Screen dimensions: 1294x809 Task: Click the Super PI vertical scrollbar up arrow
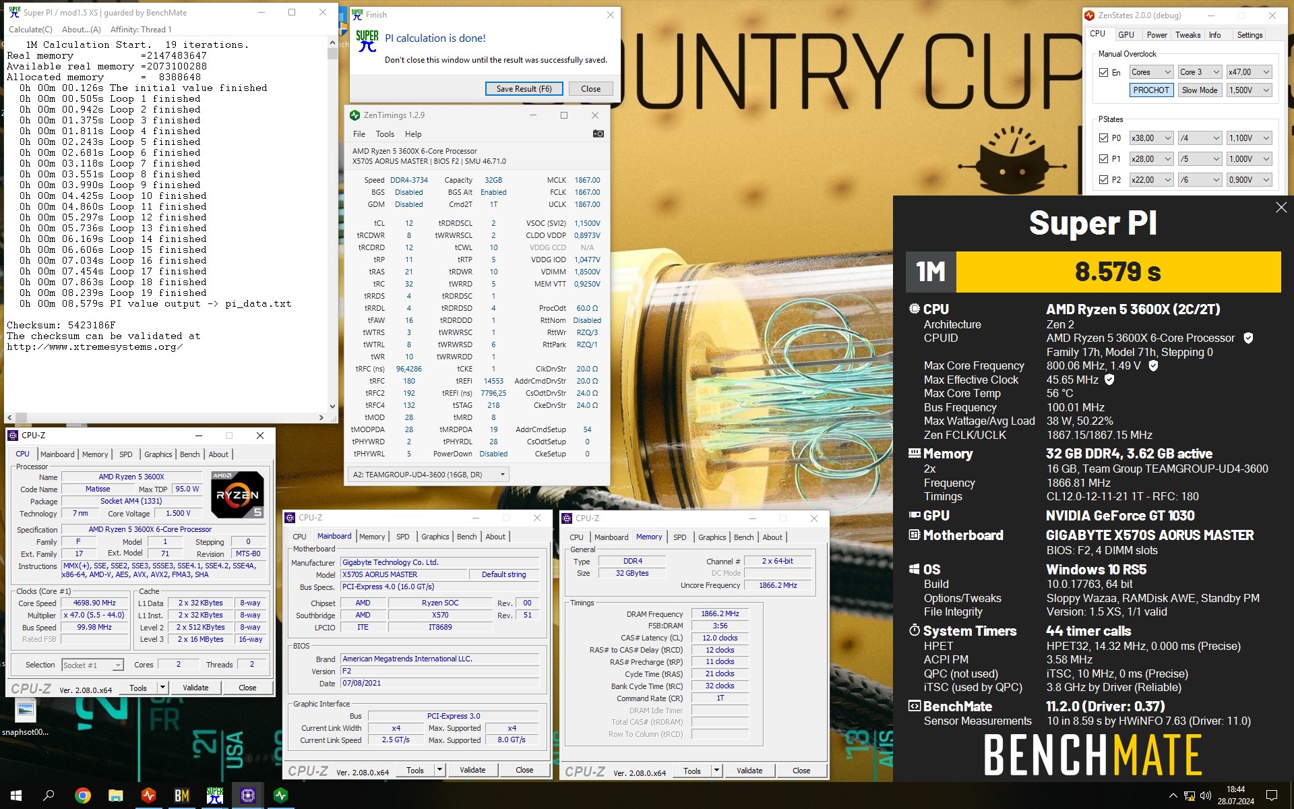click(332, 42)
